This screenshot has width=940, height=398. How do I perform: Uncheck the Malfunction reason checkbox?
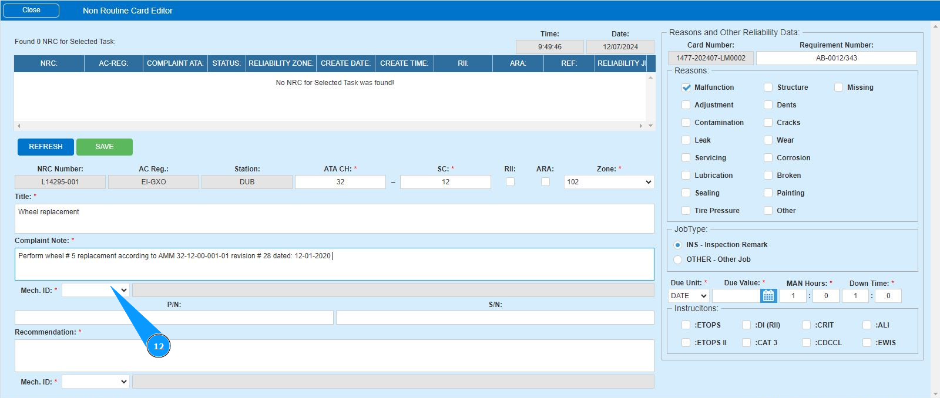pyautogui.click(x=686, y=87)
